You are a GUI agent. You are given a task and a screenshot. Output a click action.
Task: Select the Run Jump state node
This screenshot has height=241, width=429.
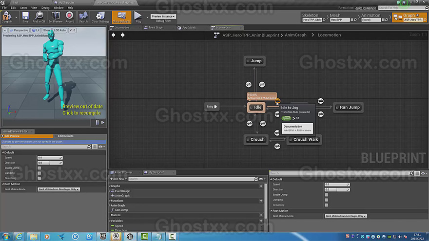click(x=348, y=108)
